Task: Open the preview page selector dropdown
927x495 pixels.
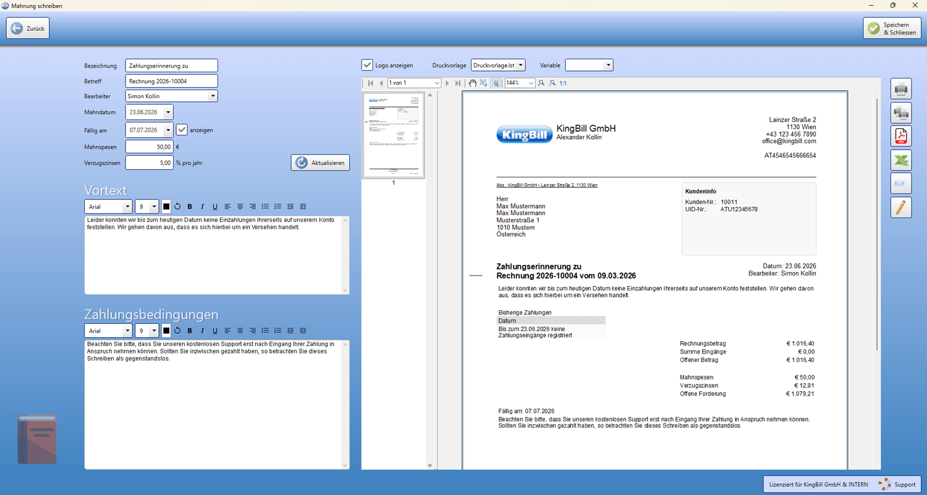Action: [x=438, y=83]
